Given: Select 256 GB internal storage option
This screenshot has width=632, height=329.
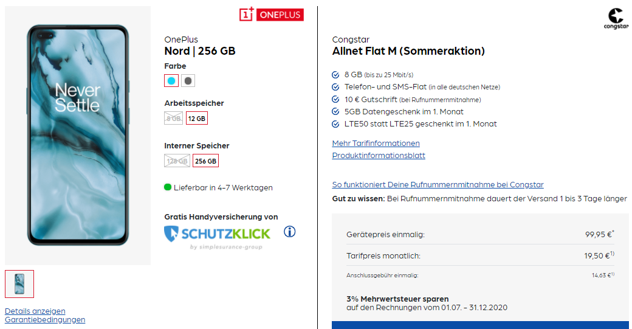Looking at the screenshot, I should [x=205, y=161].
